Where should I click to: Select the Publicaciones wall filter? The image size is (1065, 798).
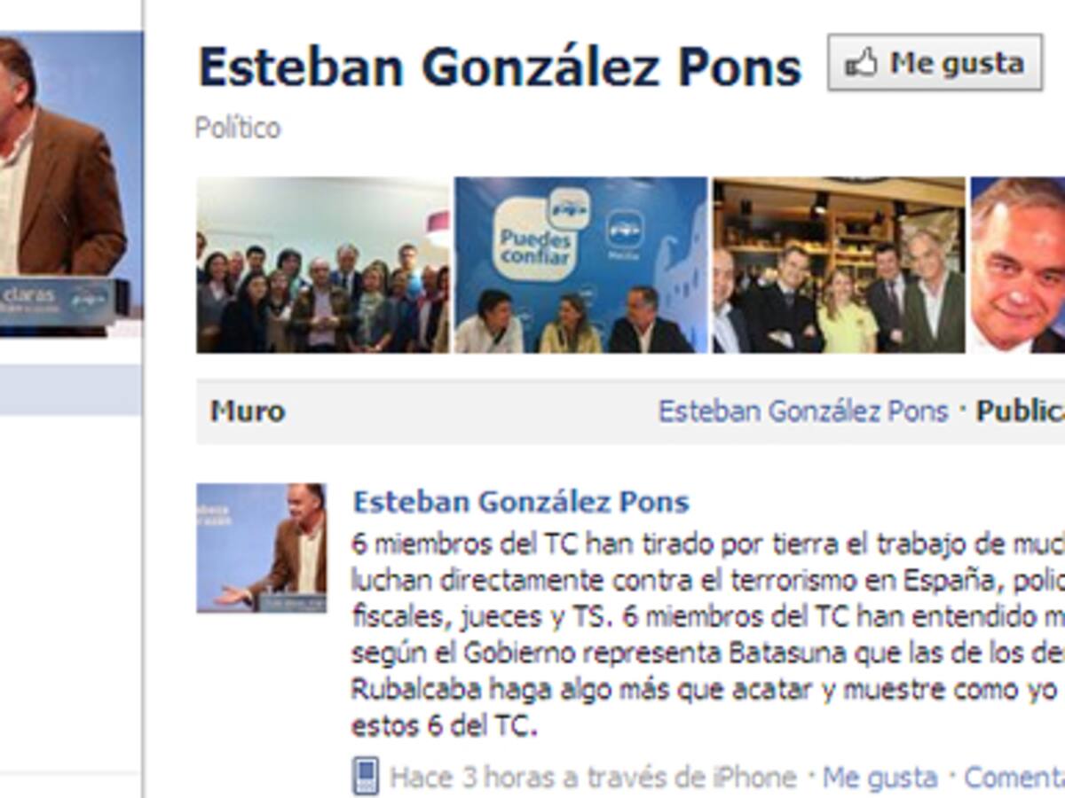tap(1021, 411)
